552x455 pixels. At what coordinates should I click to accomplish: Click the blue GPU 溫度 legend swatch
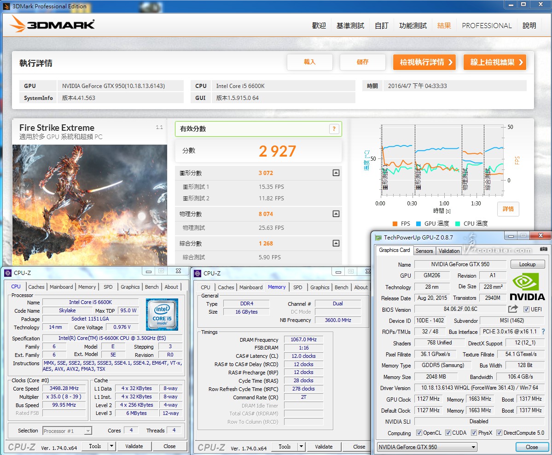tap(418, 224)
